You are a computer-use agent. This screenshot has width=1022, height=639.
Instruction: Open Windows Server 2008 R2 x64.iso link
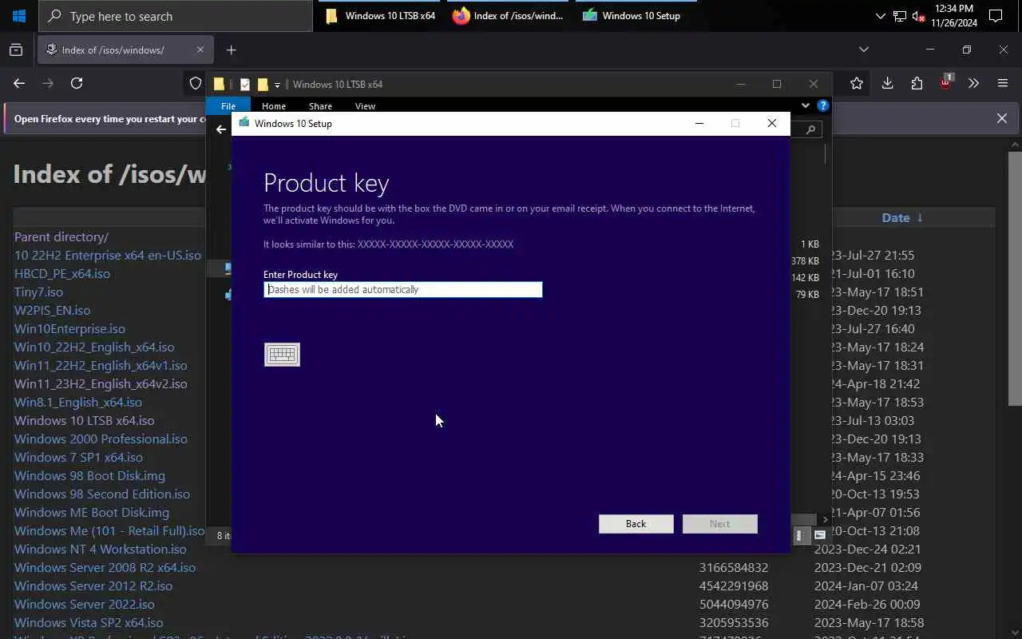pyautogui.click(x=105, y=567)
